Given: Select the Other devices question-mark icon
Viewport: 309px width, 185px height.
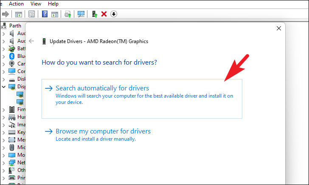Looking at the screenshot, I should (x=12, y=170).
